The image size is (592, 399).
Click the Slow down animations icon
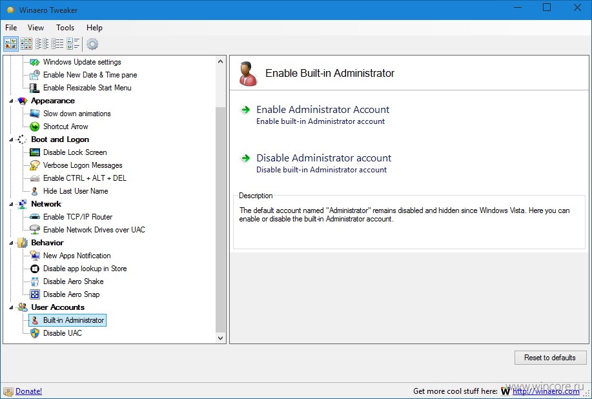[x=35, y=114]
